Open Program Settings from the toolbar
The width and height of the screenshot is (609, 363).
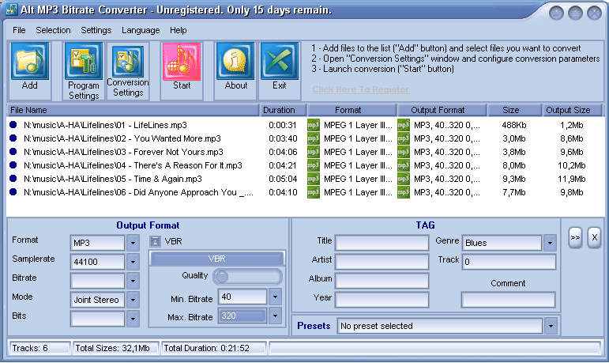click(x=84, y=63)
